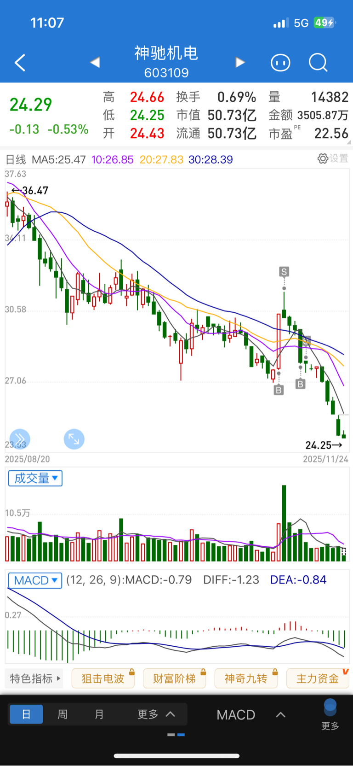Switch to the 月 monthly chart tab
Viewport: 353px width, 766px height.
[x=99, y=714]
